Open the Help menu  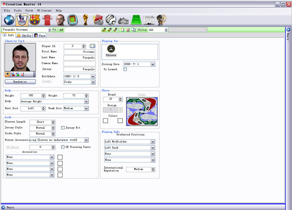pos(59,11)
